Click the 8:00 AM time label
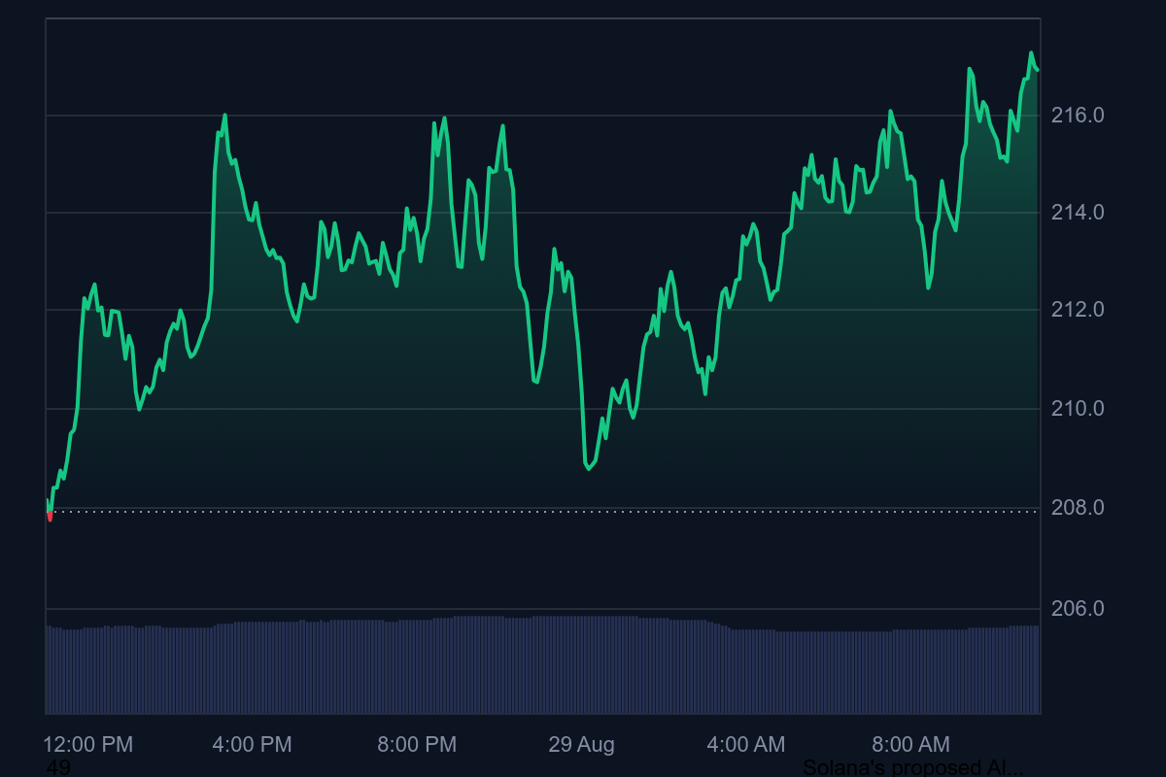The height and width of the screenshot is (777, 1166). (910, 745)
